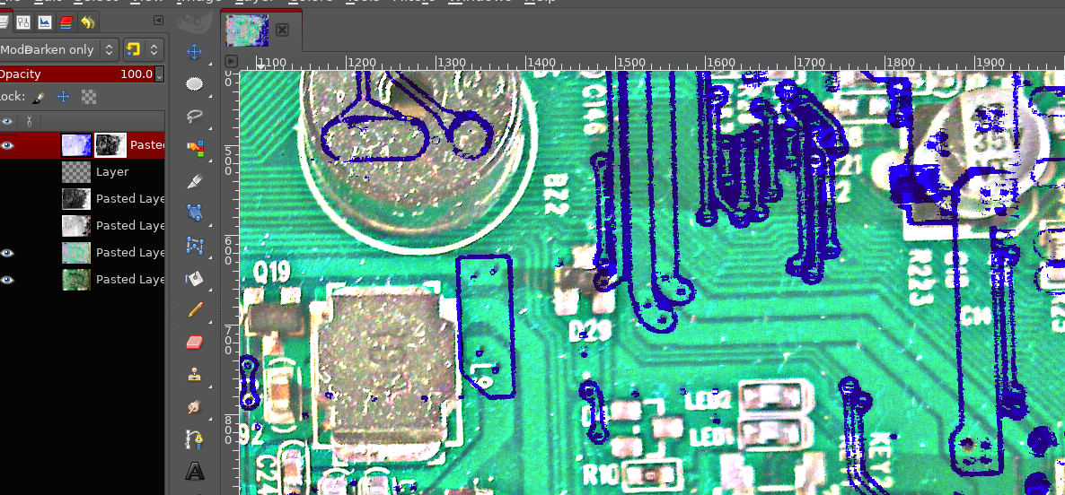Select the Text tool
This screenshot has height=495, width=1065.
195,472
